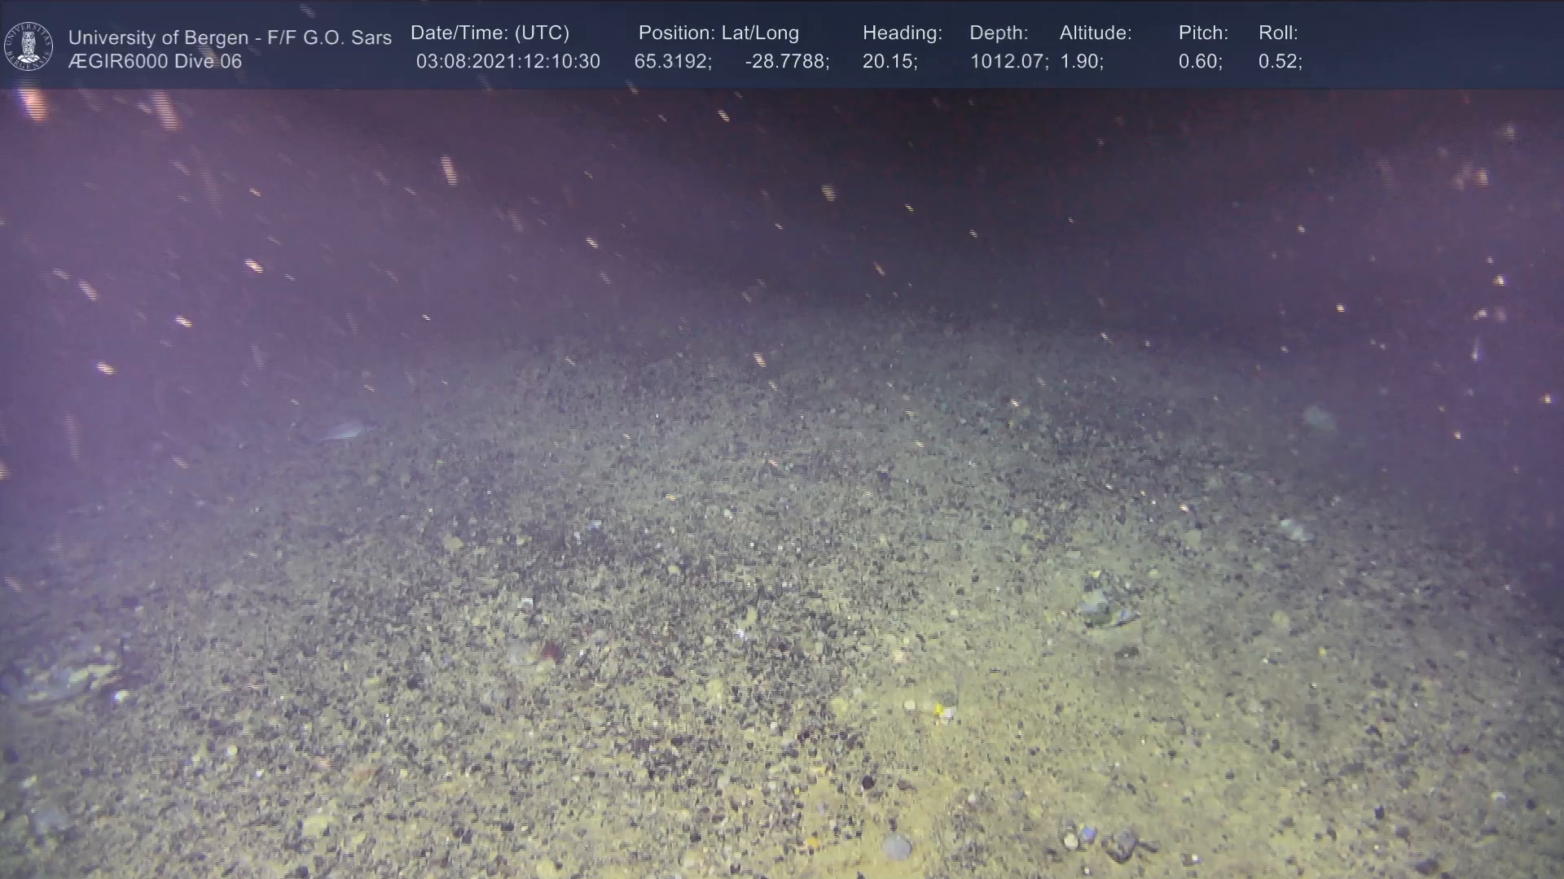Select the heading value 20.15
Screen dimensions: 1564x879
889,62
